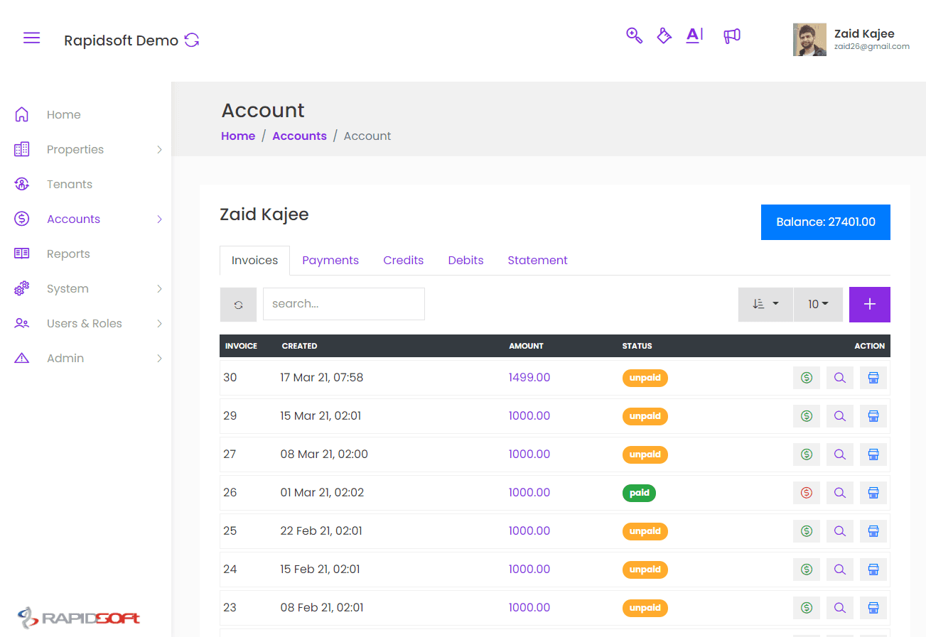Expand the Properties sidebar menu
This screenshot has height=637, width=926.
pos(89,149)
